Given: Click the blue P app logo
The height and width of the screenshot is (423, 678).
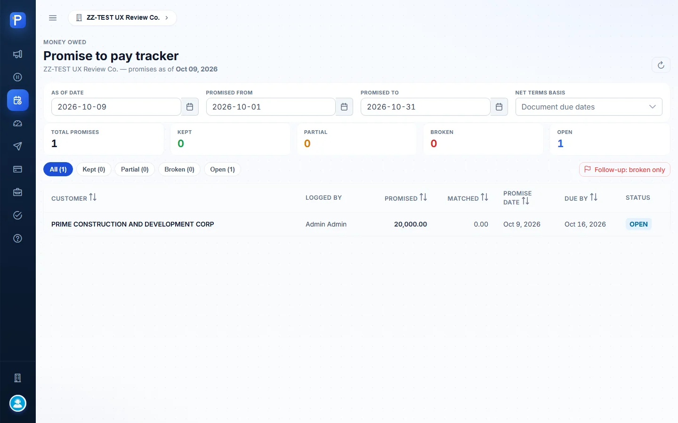Looking at the screenshot, I should pos(18,20).
